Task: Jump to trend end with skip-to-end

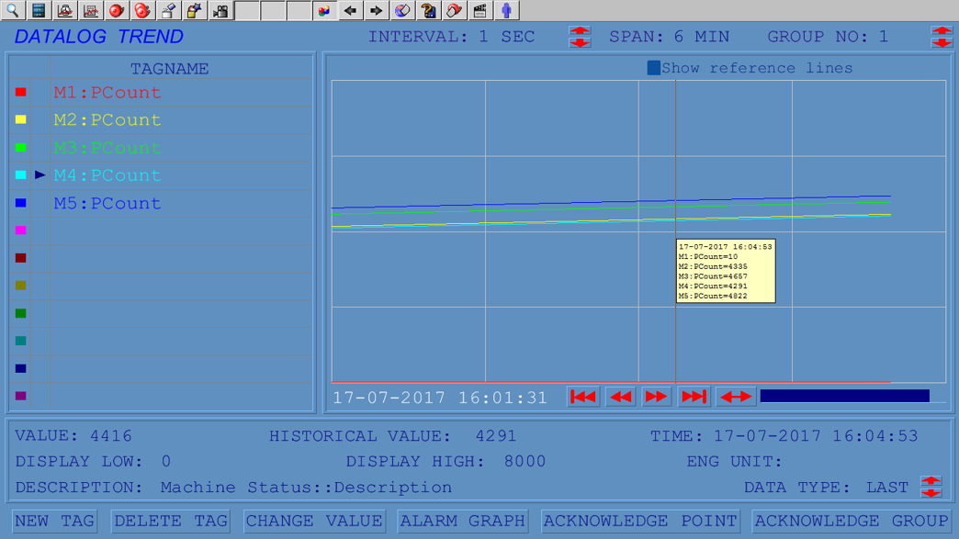Action: (694, 397)
